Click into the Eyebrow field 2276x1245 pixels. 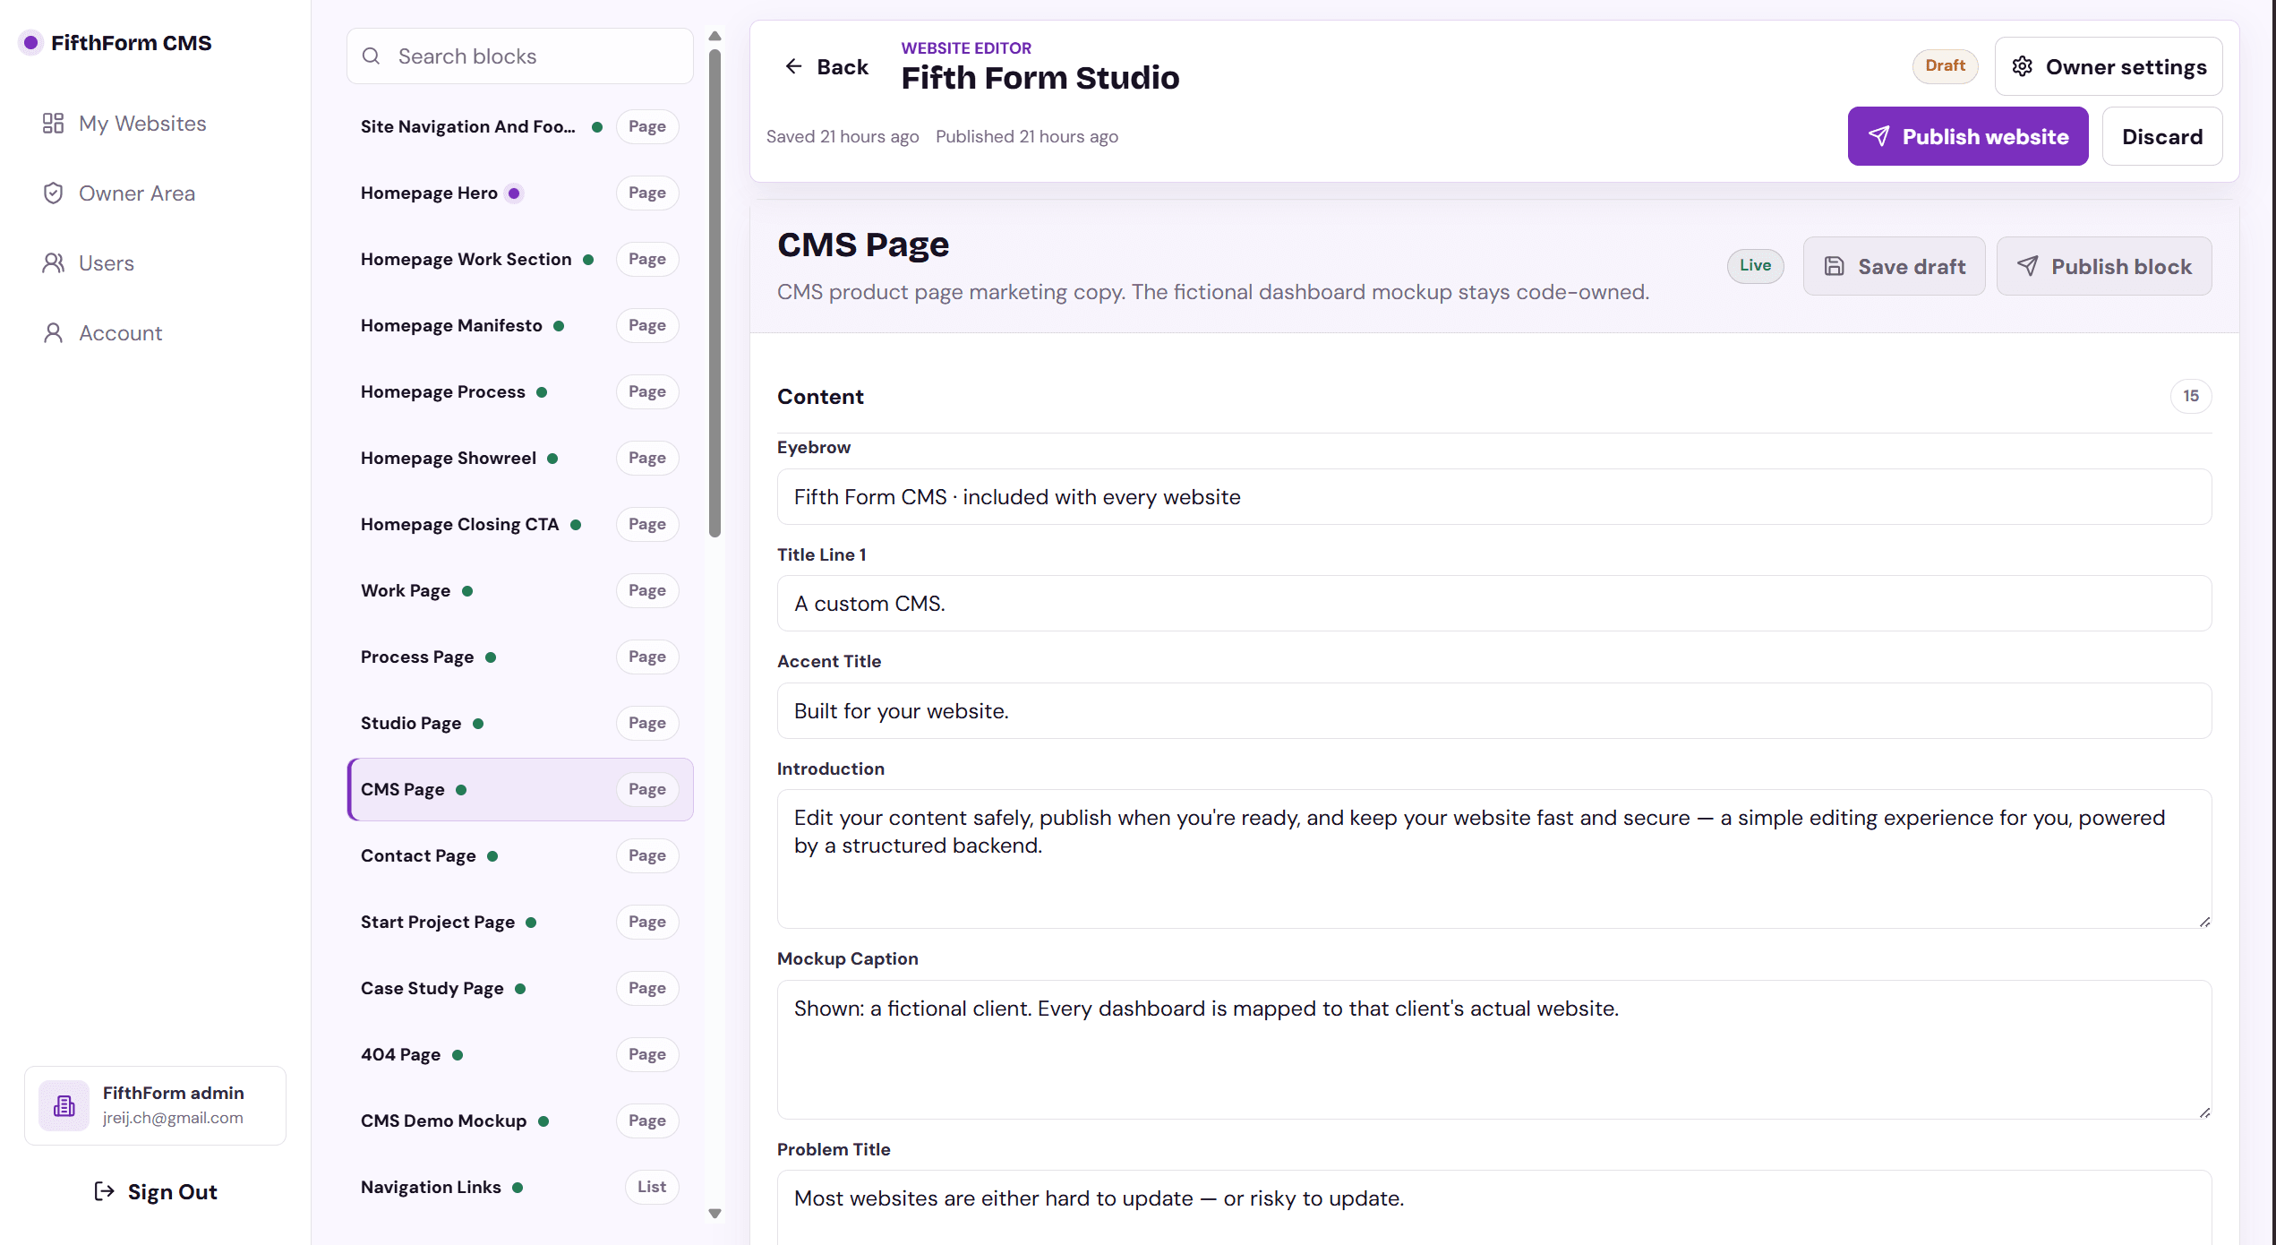click(x=1493, y=497)
